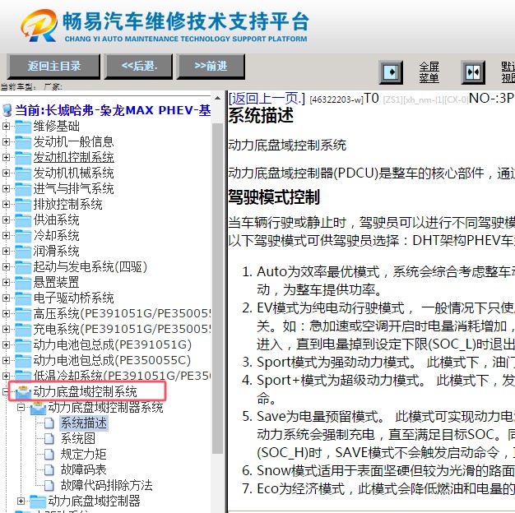Expand the 悬置装置 node
Viewport: 515px width, 513px height.
click(6, 282)
